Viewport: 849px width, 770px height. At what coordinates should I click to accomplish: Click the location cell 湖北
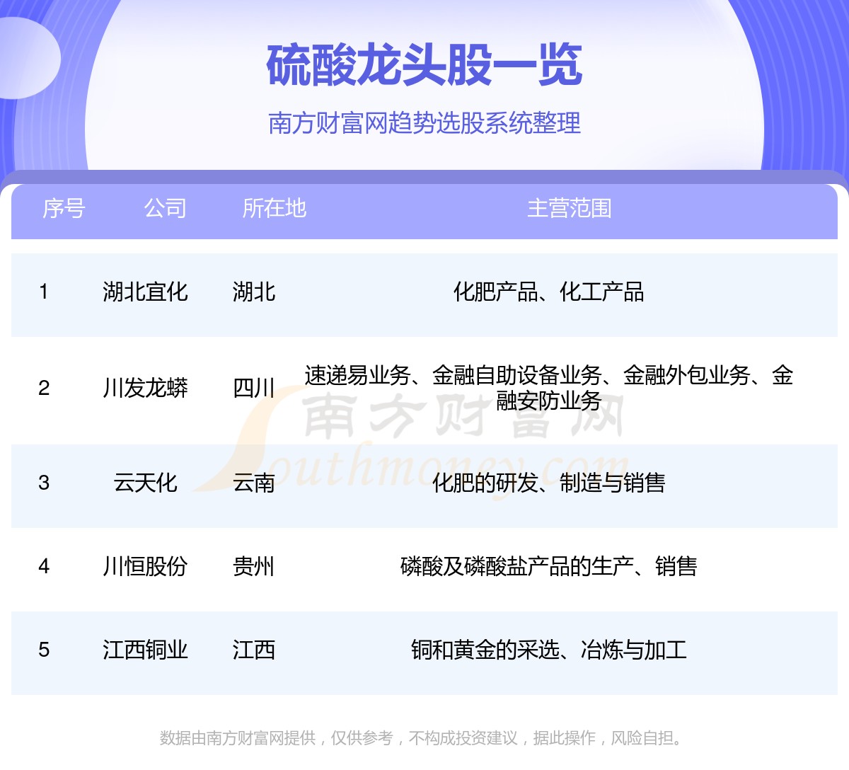(x=254, y=292)
